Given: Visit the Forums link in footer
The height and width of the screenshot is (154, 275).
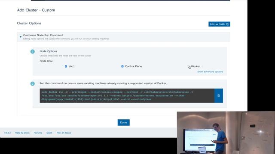Looking at the screenshot, I should (38, 133).
